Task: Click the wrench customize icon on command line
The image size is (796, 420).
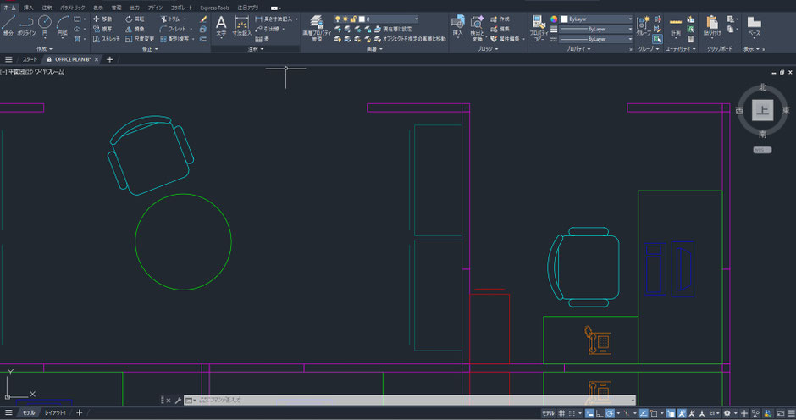Action: [178, 401]
